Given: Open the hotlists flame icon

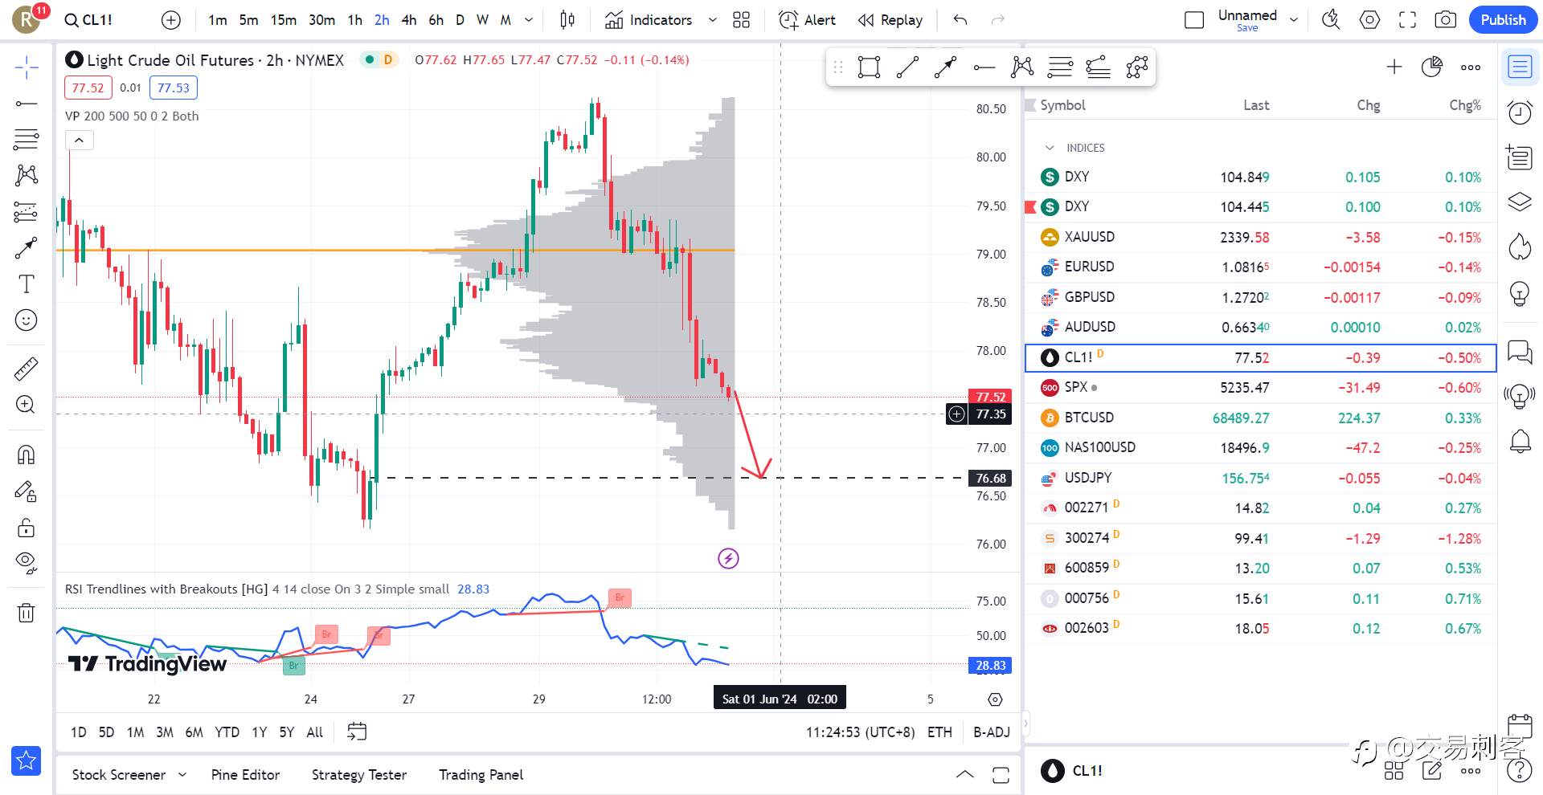Looking at the screenshot, I should [1520, 247].
